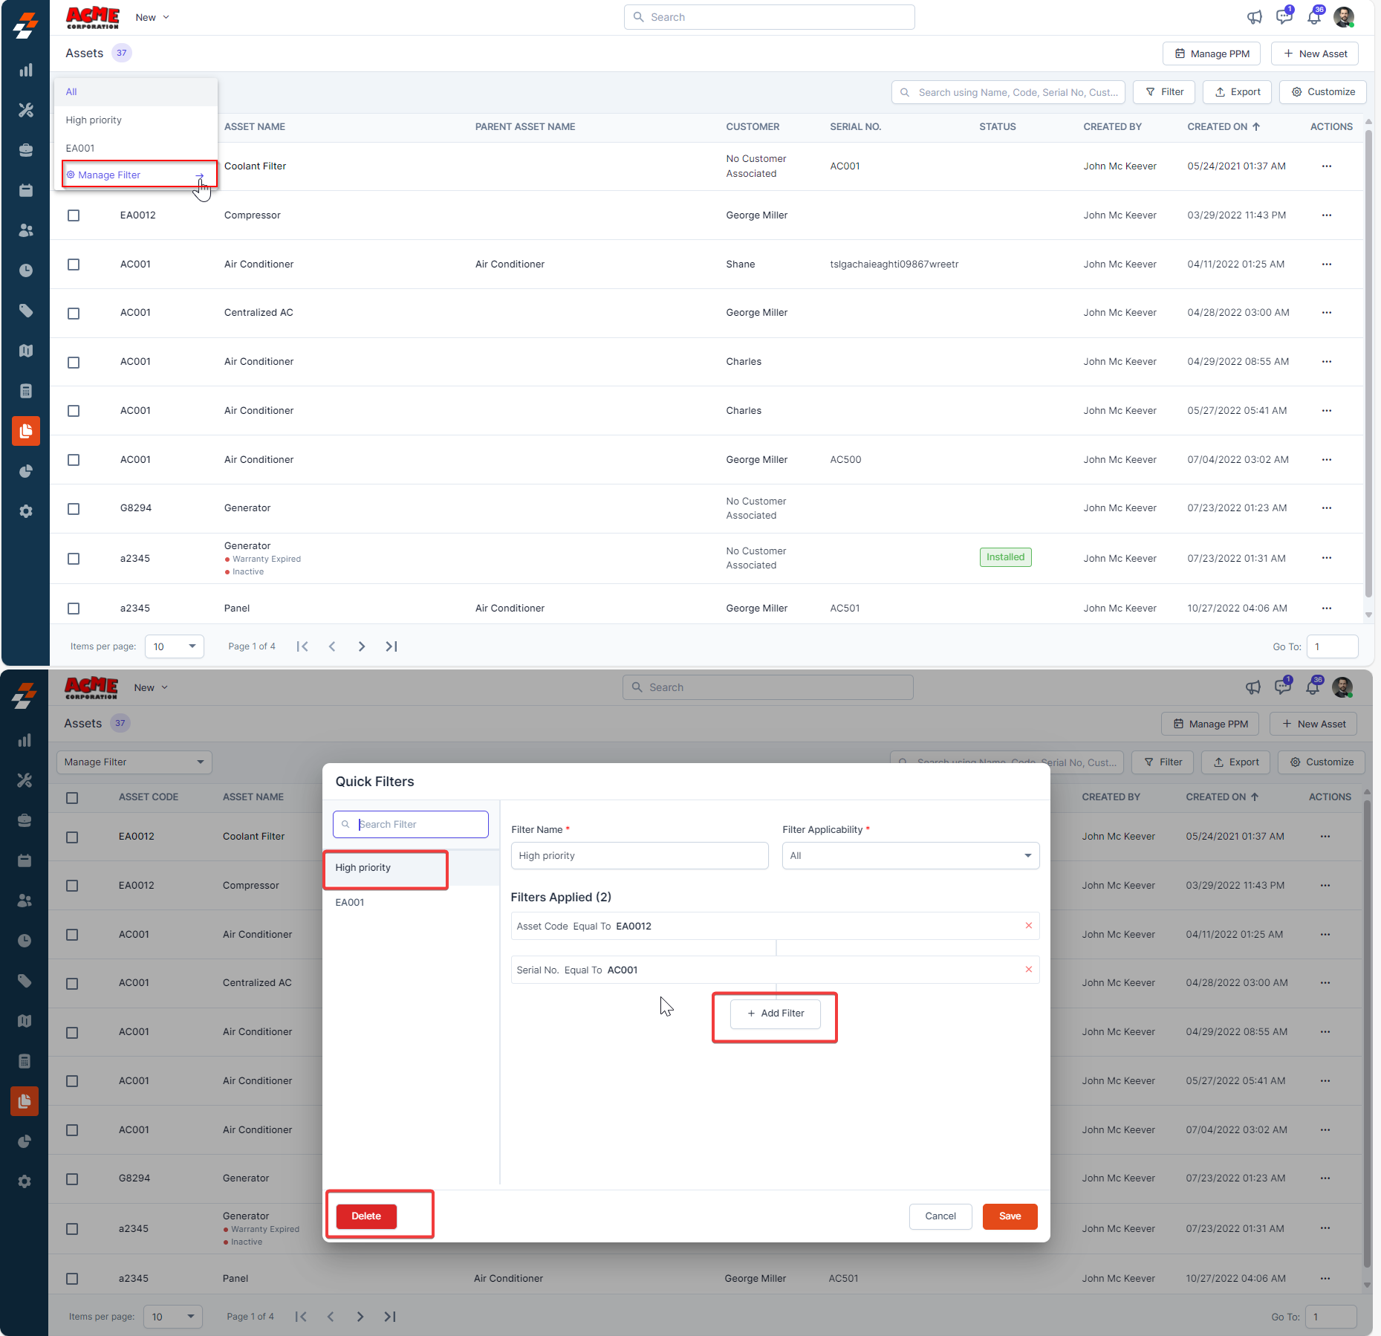Screen dimensions: 1381x1336
Task: Click the clock icon in upper screenshot sidebar
Action: [x=26, y=270]
